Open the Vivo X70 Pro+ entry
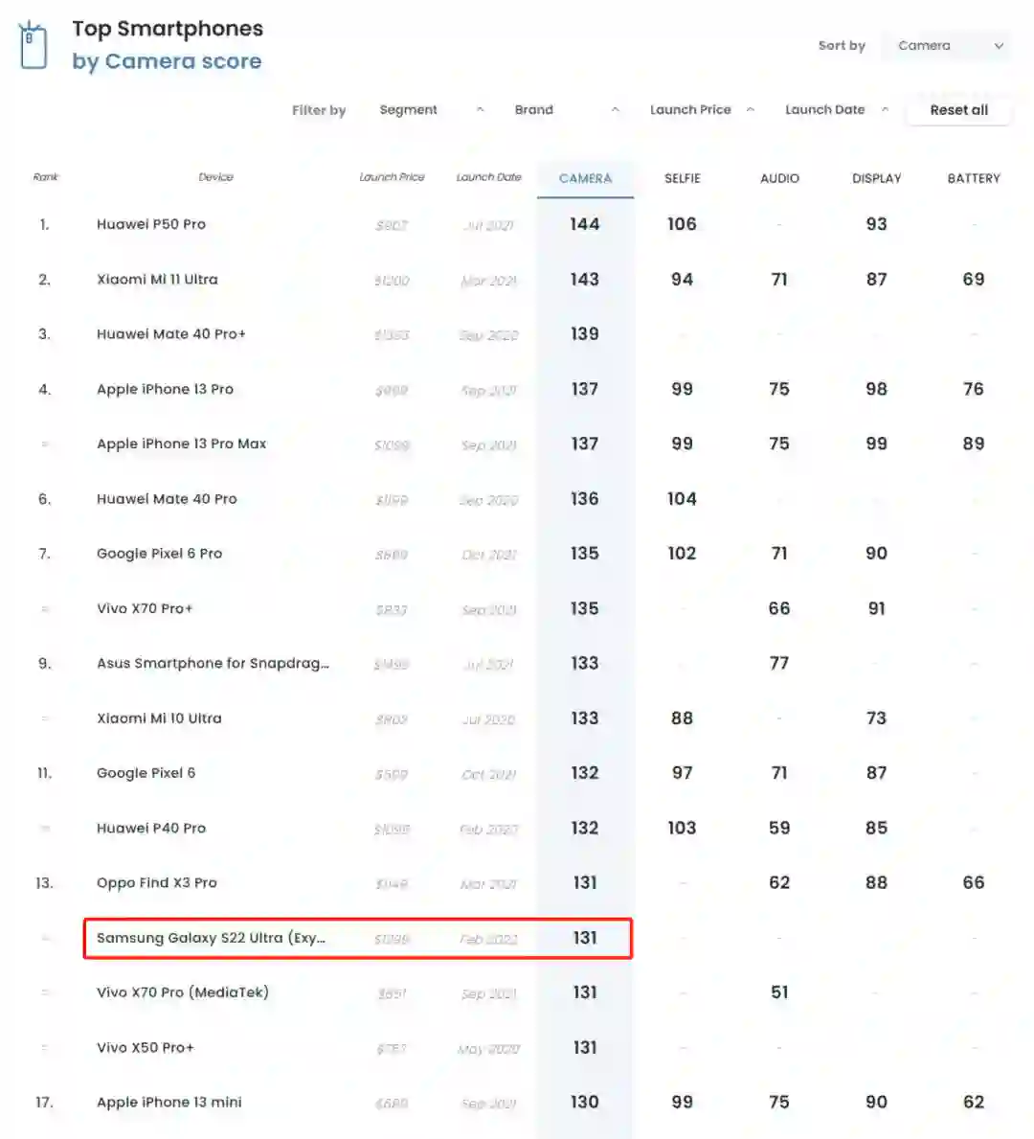 (145, 608)
